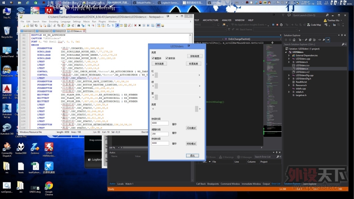Collapse the LEDSliders project node
This screenshot has height=199, width=354.
click(286, 52)
